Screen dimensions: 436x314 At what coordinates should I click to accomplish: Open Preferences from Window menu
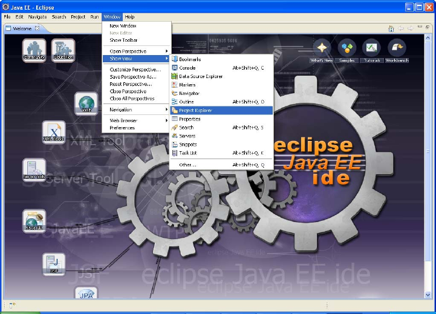(x=136, y=128)
